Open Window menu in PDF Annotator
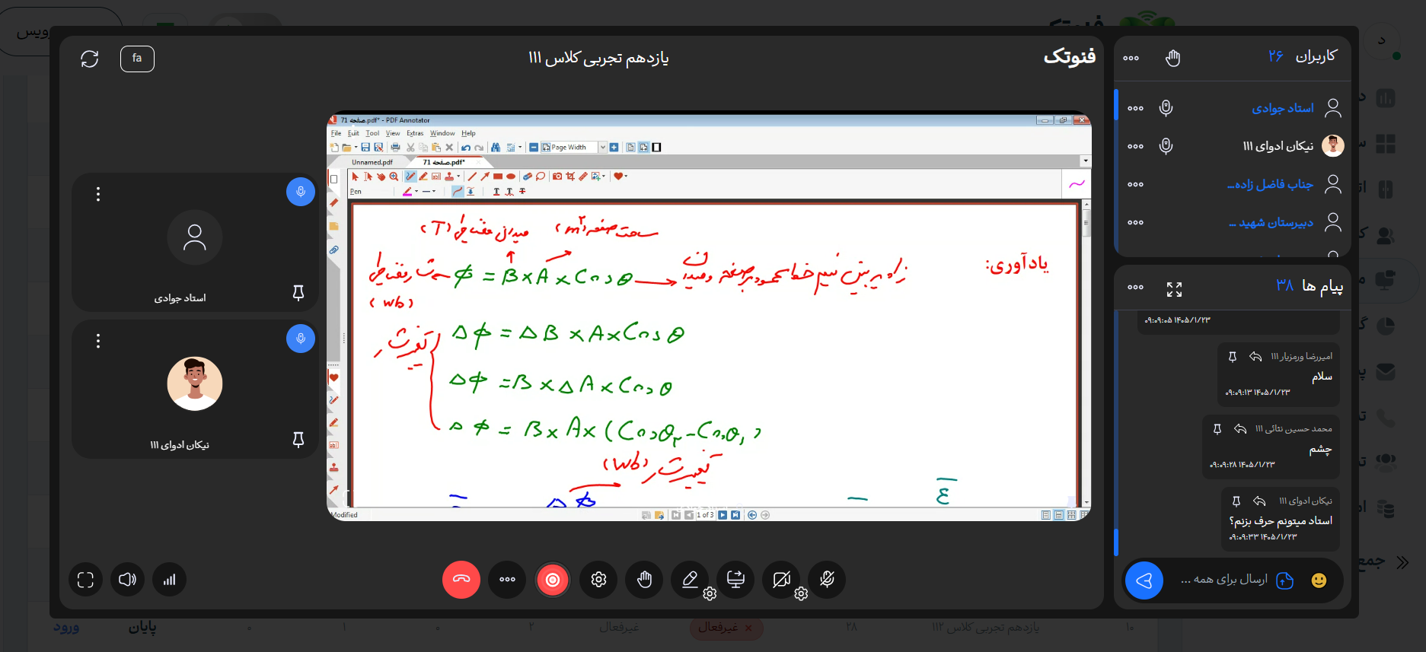This screenshot has height=652, width=1426. point(442,133)
